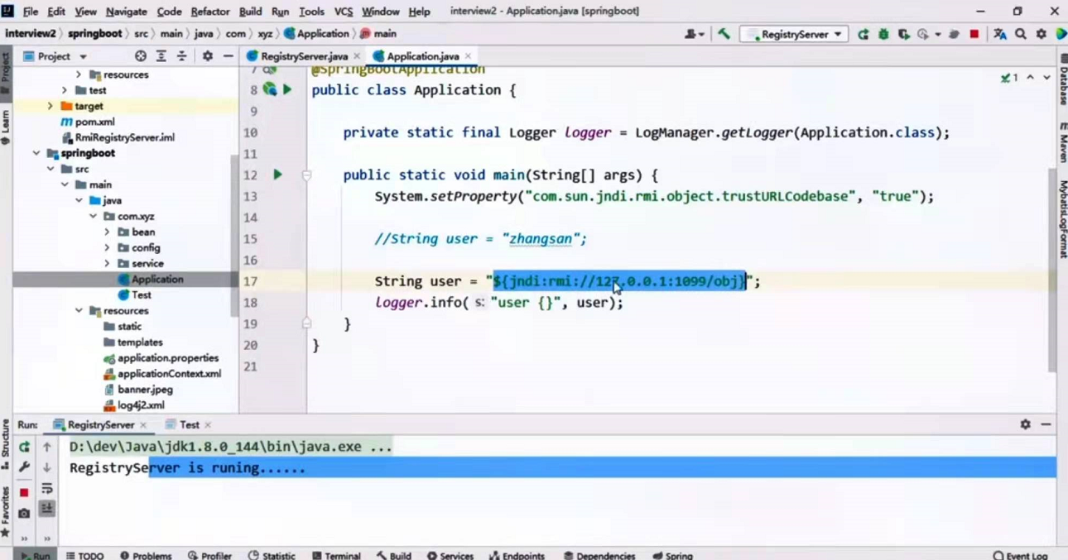Open Run panel settings gear
The width and height of the screenshot is (1068, 560).
(x=1025, y=424)
